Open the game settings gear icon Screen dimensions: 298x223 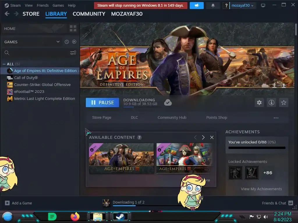pos(259,102)
